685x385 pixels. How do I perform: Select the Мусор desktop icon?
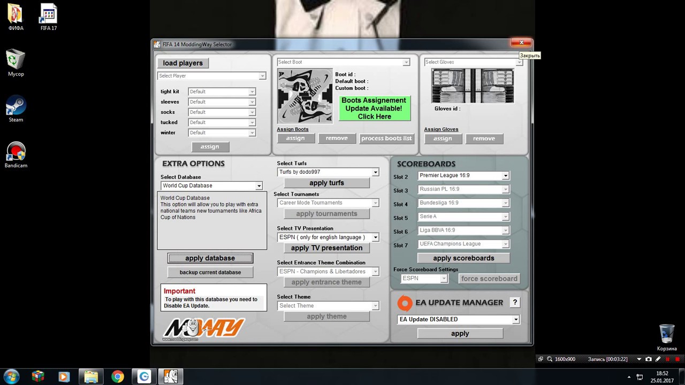coord(16,63)
